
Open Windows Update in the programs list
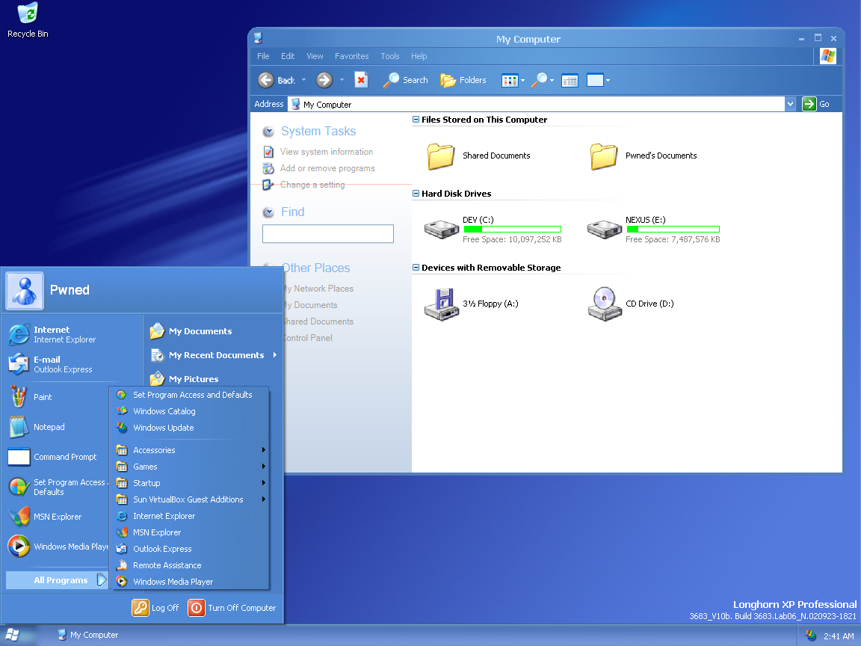click(163, 428)
